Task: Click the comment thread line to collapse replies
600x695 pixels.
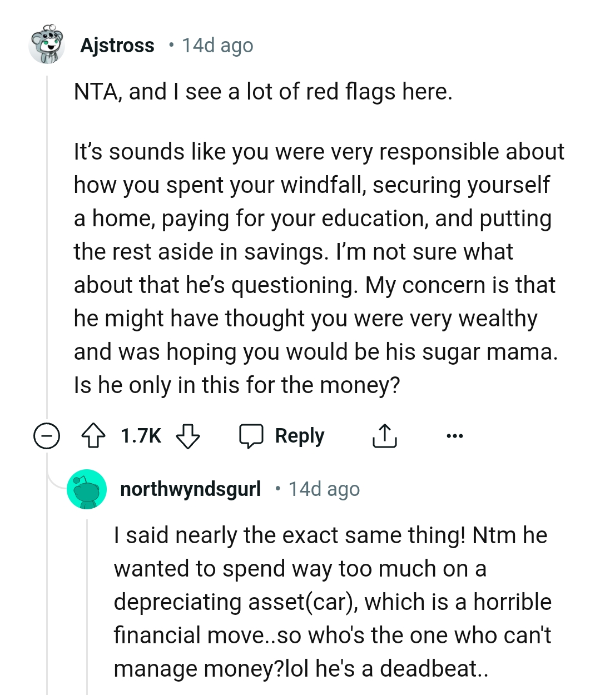Action: (x=47, y=250)
